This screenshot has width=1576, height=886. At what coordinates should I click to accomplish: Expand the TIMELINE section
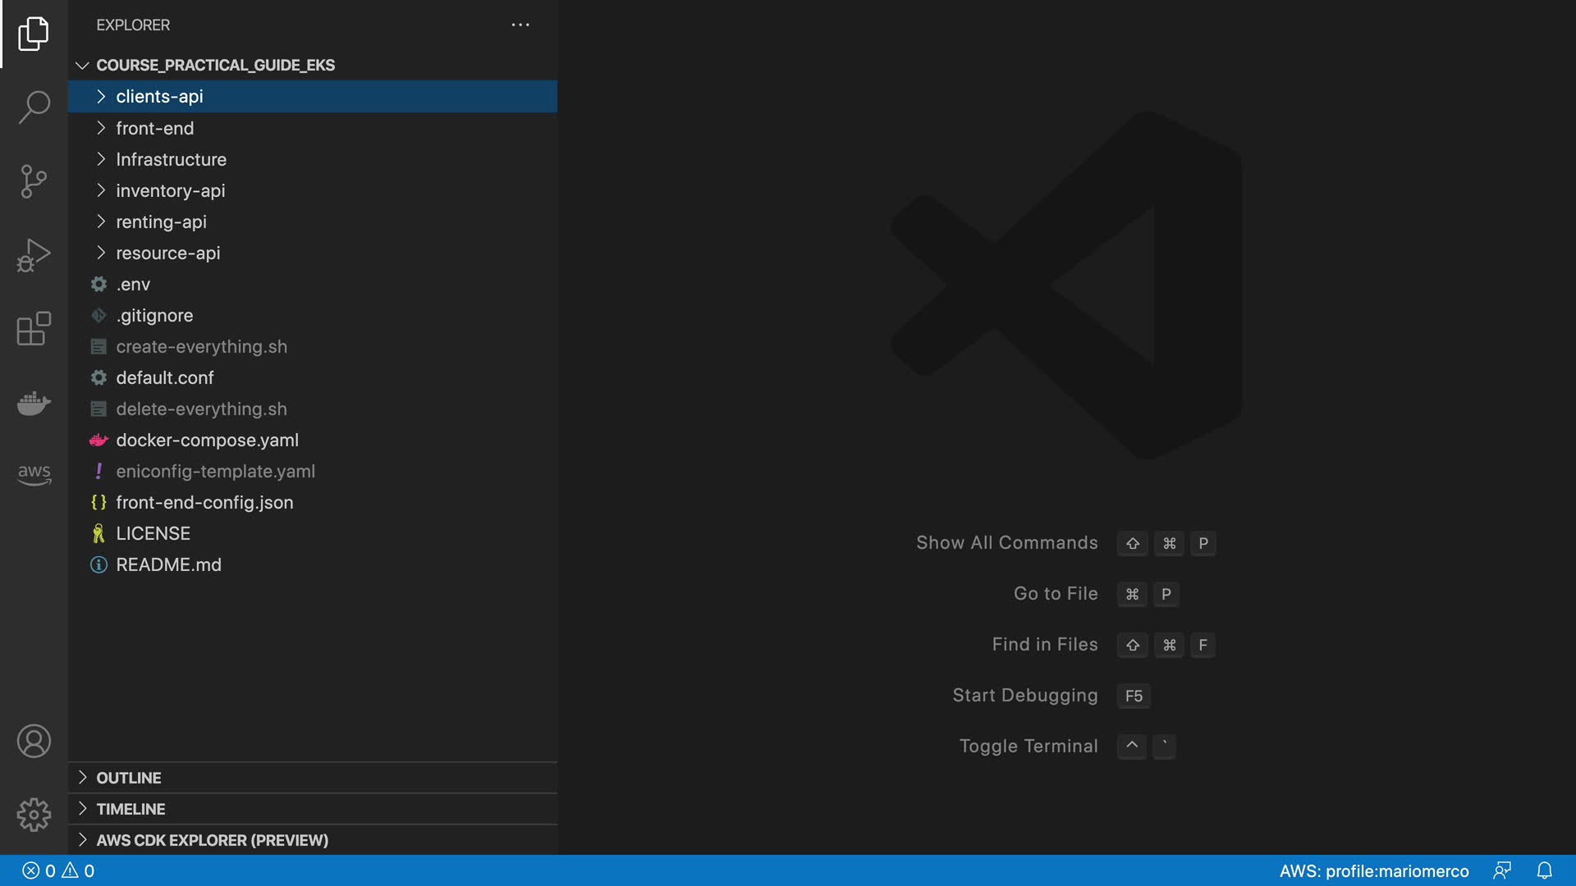click(131, 809)
